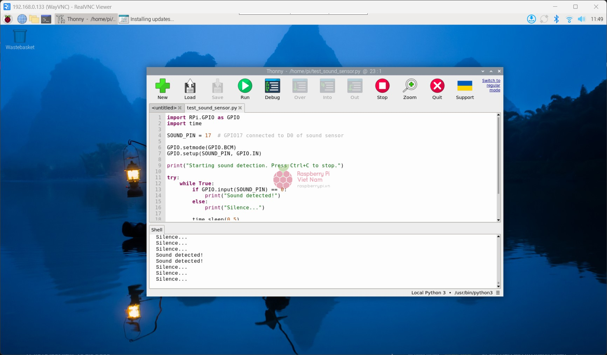Quit Thonny using the red Quit icon
Screen dimensions: 607x355
(437, 86)
